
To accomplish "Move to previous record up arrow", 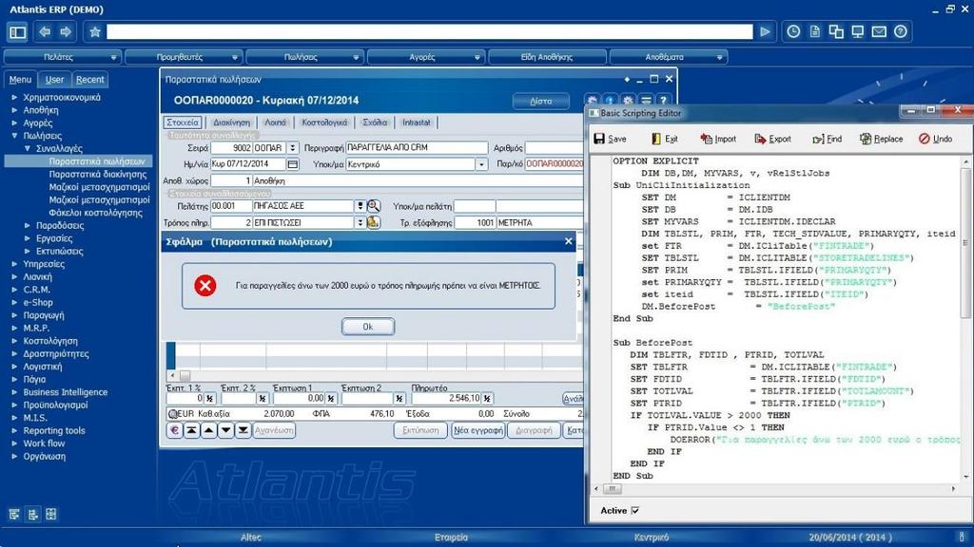I will [x=208, y=430].
